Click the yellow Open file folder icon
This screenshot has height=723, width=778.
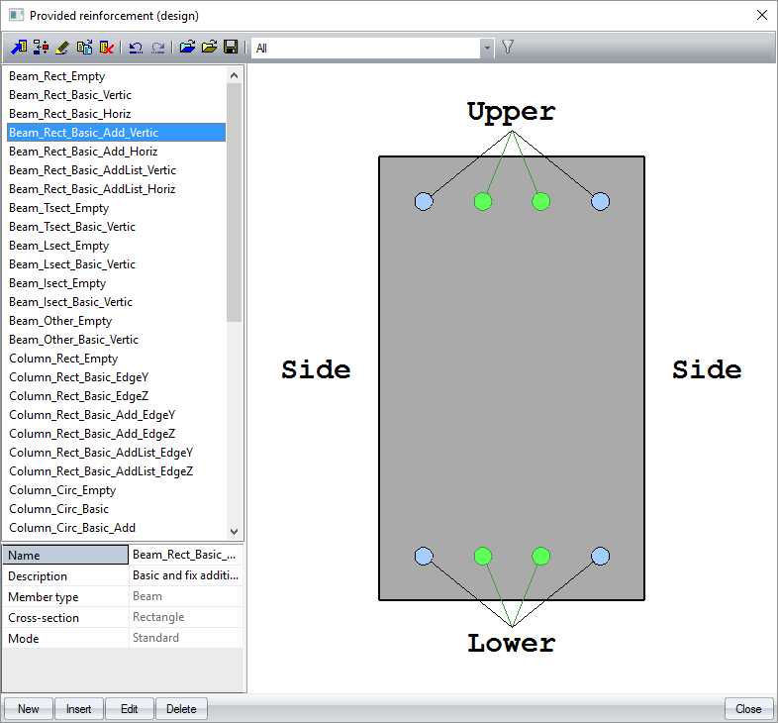click(x=209, y=48)
